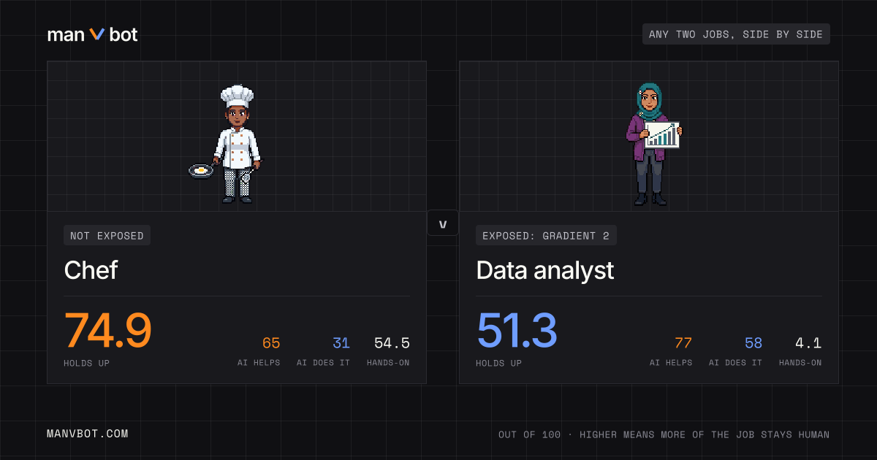This screenshot has width=877, height=460.
Task: Open the MANVBOT.COM link
Action: (88, 434)
